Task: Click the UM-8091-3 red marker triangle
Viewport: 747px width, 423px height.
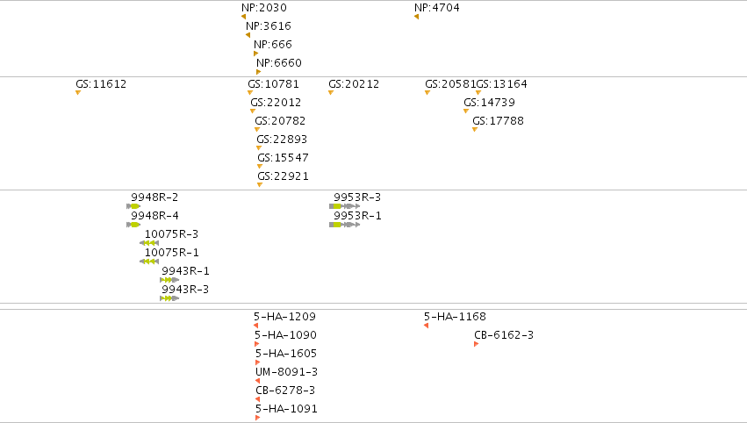Action: point(258,381)
